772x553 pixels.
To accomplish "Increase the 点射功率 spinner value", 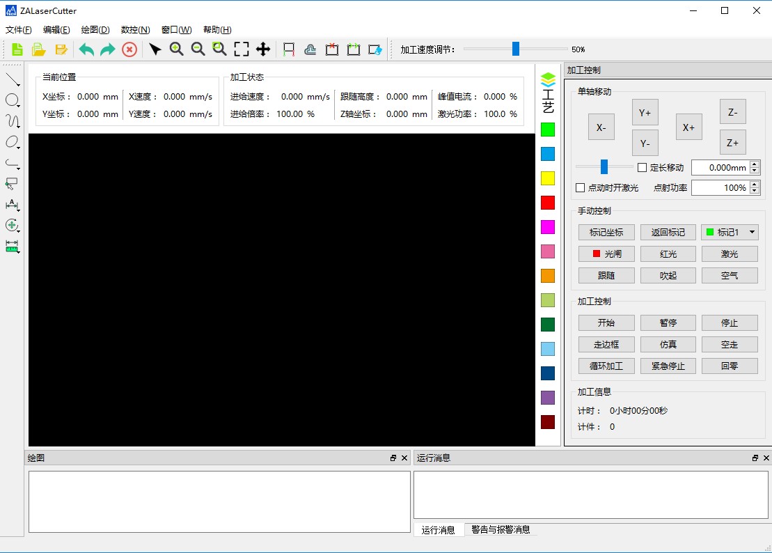I will click(x=755, y=185).
